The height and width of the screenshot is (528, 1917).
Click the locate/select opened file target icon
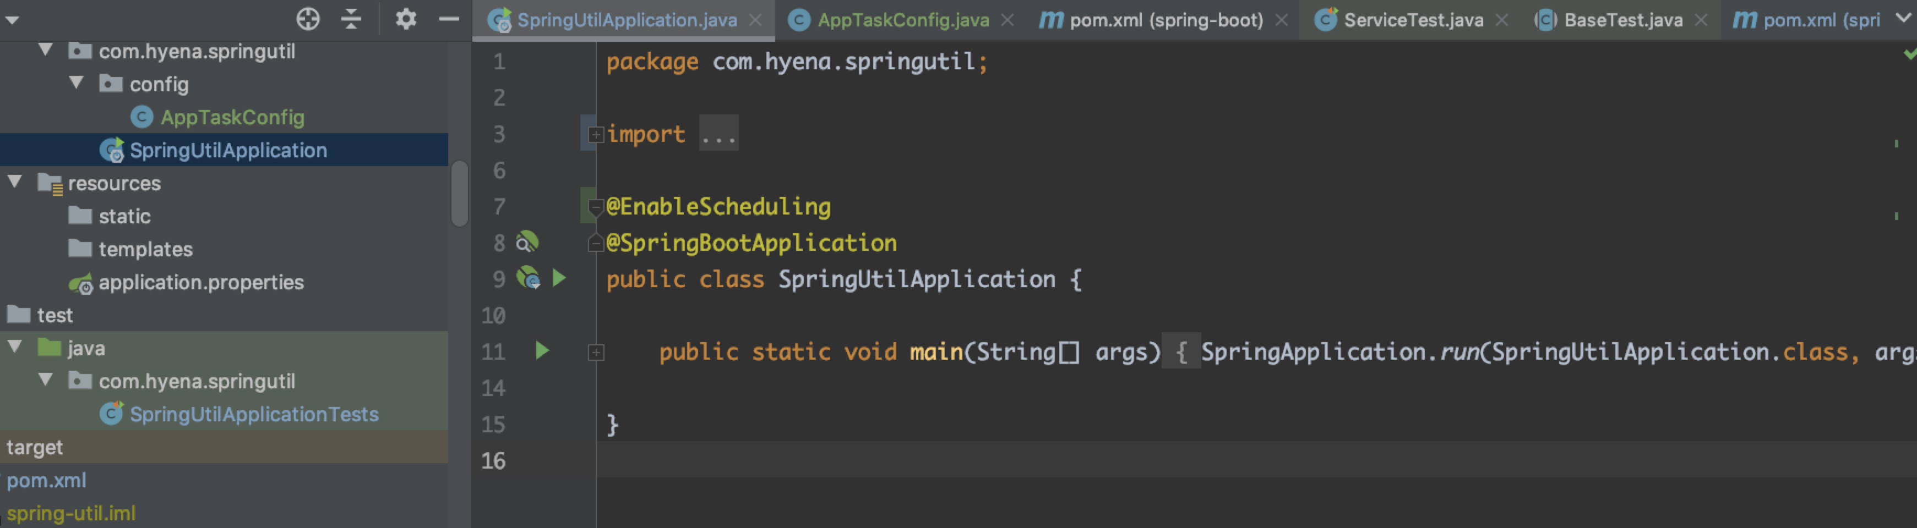308,19
